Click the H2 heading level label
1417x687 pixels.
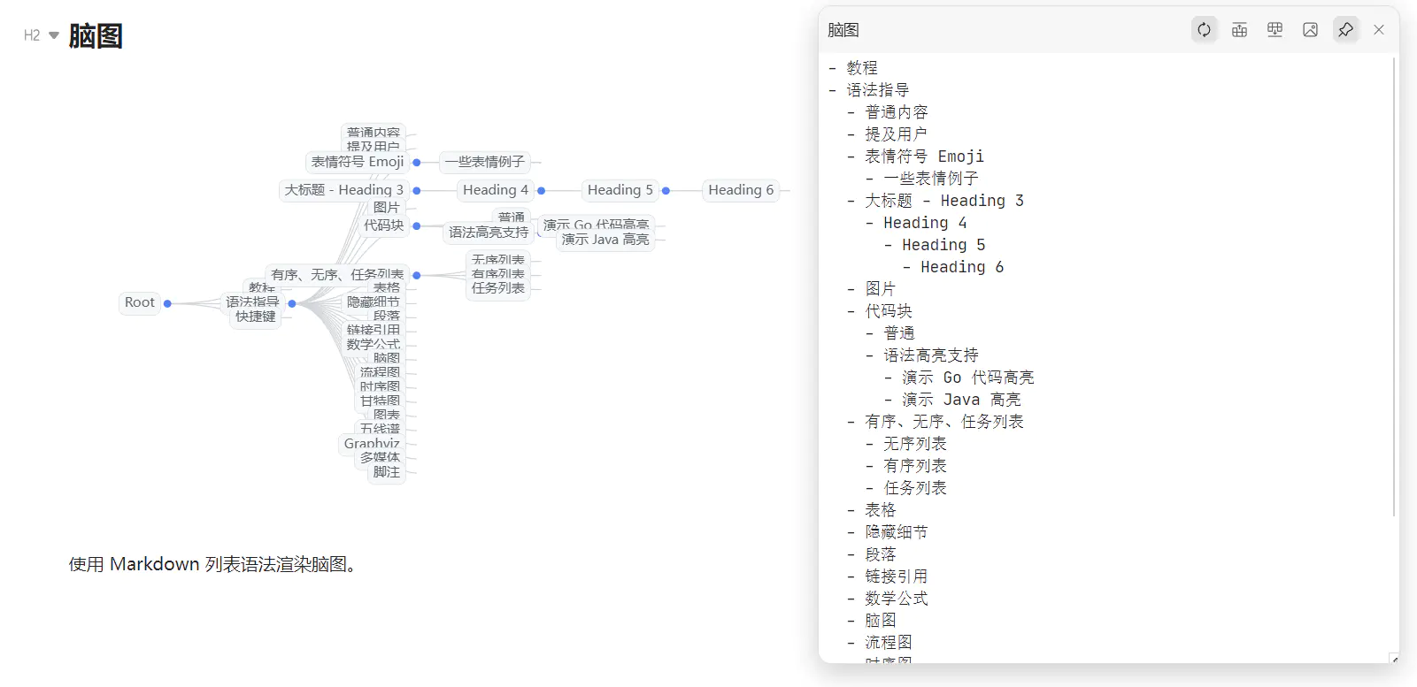tap(32, 35)
